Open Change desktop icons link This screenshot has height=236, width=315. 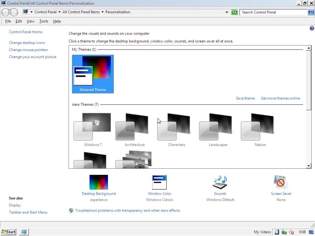point(27,43)
